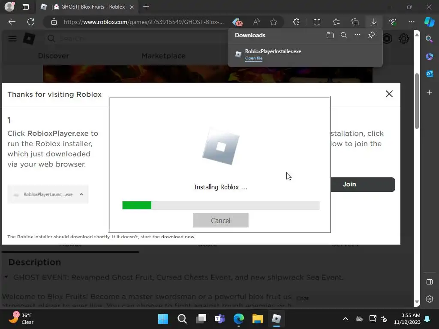The image size is (439, 329).
Task: Activate Read aloud icon in address bar
Action: 256,22
